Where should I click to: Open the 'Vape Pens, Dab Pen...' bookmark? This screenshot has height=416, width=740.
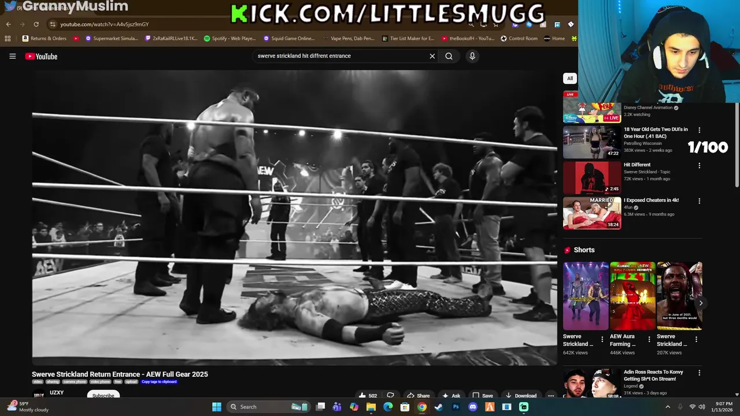(x=348, y=39)
